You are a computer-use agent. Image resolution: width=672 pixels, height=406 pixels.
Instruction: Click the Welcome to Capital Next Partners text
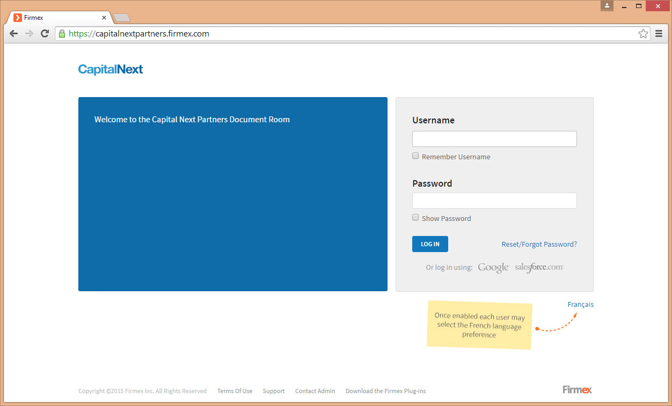(192, 120)
